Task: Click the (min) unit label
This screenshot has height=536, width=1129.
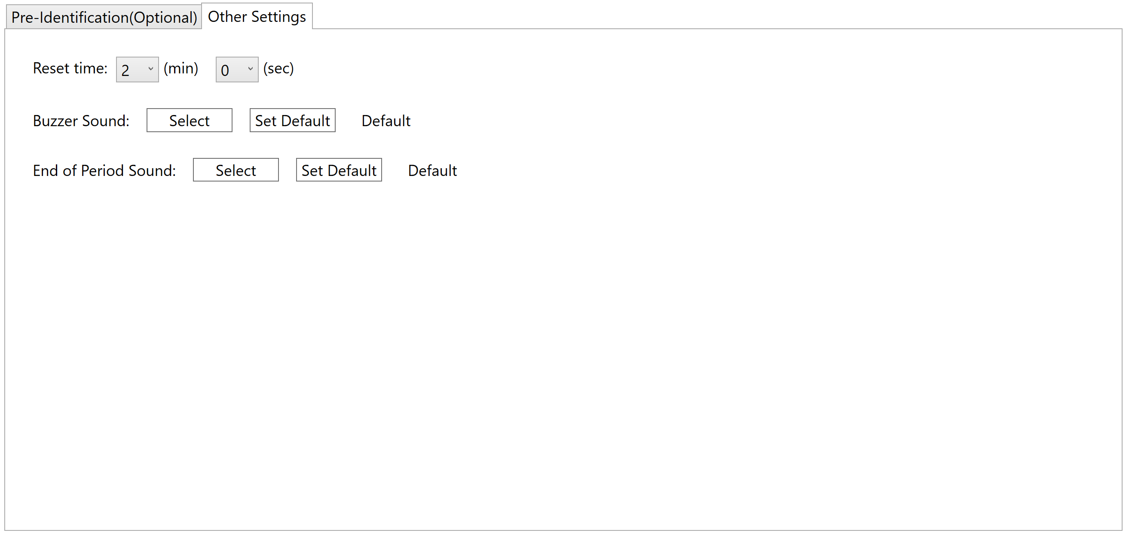Action: 181,68
